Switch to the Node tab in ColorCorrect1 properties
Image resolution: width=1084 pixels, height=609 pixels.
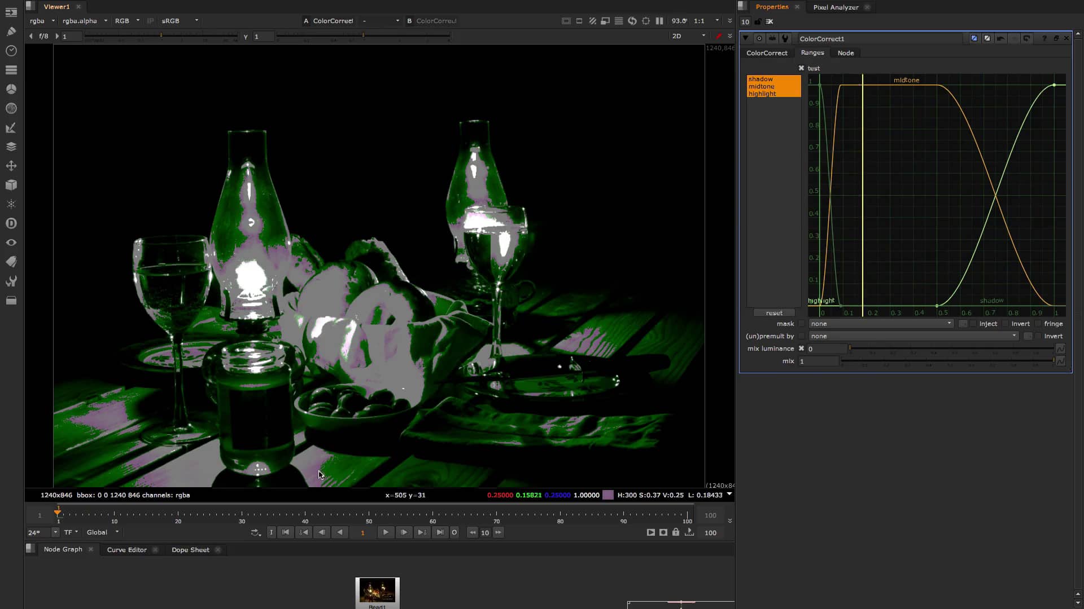(x=845, y=52)
